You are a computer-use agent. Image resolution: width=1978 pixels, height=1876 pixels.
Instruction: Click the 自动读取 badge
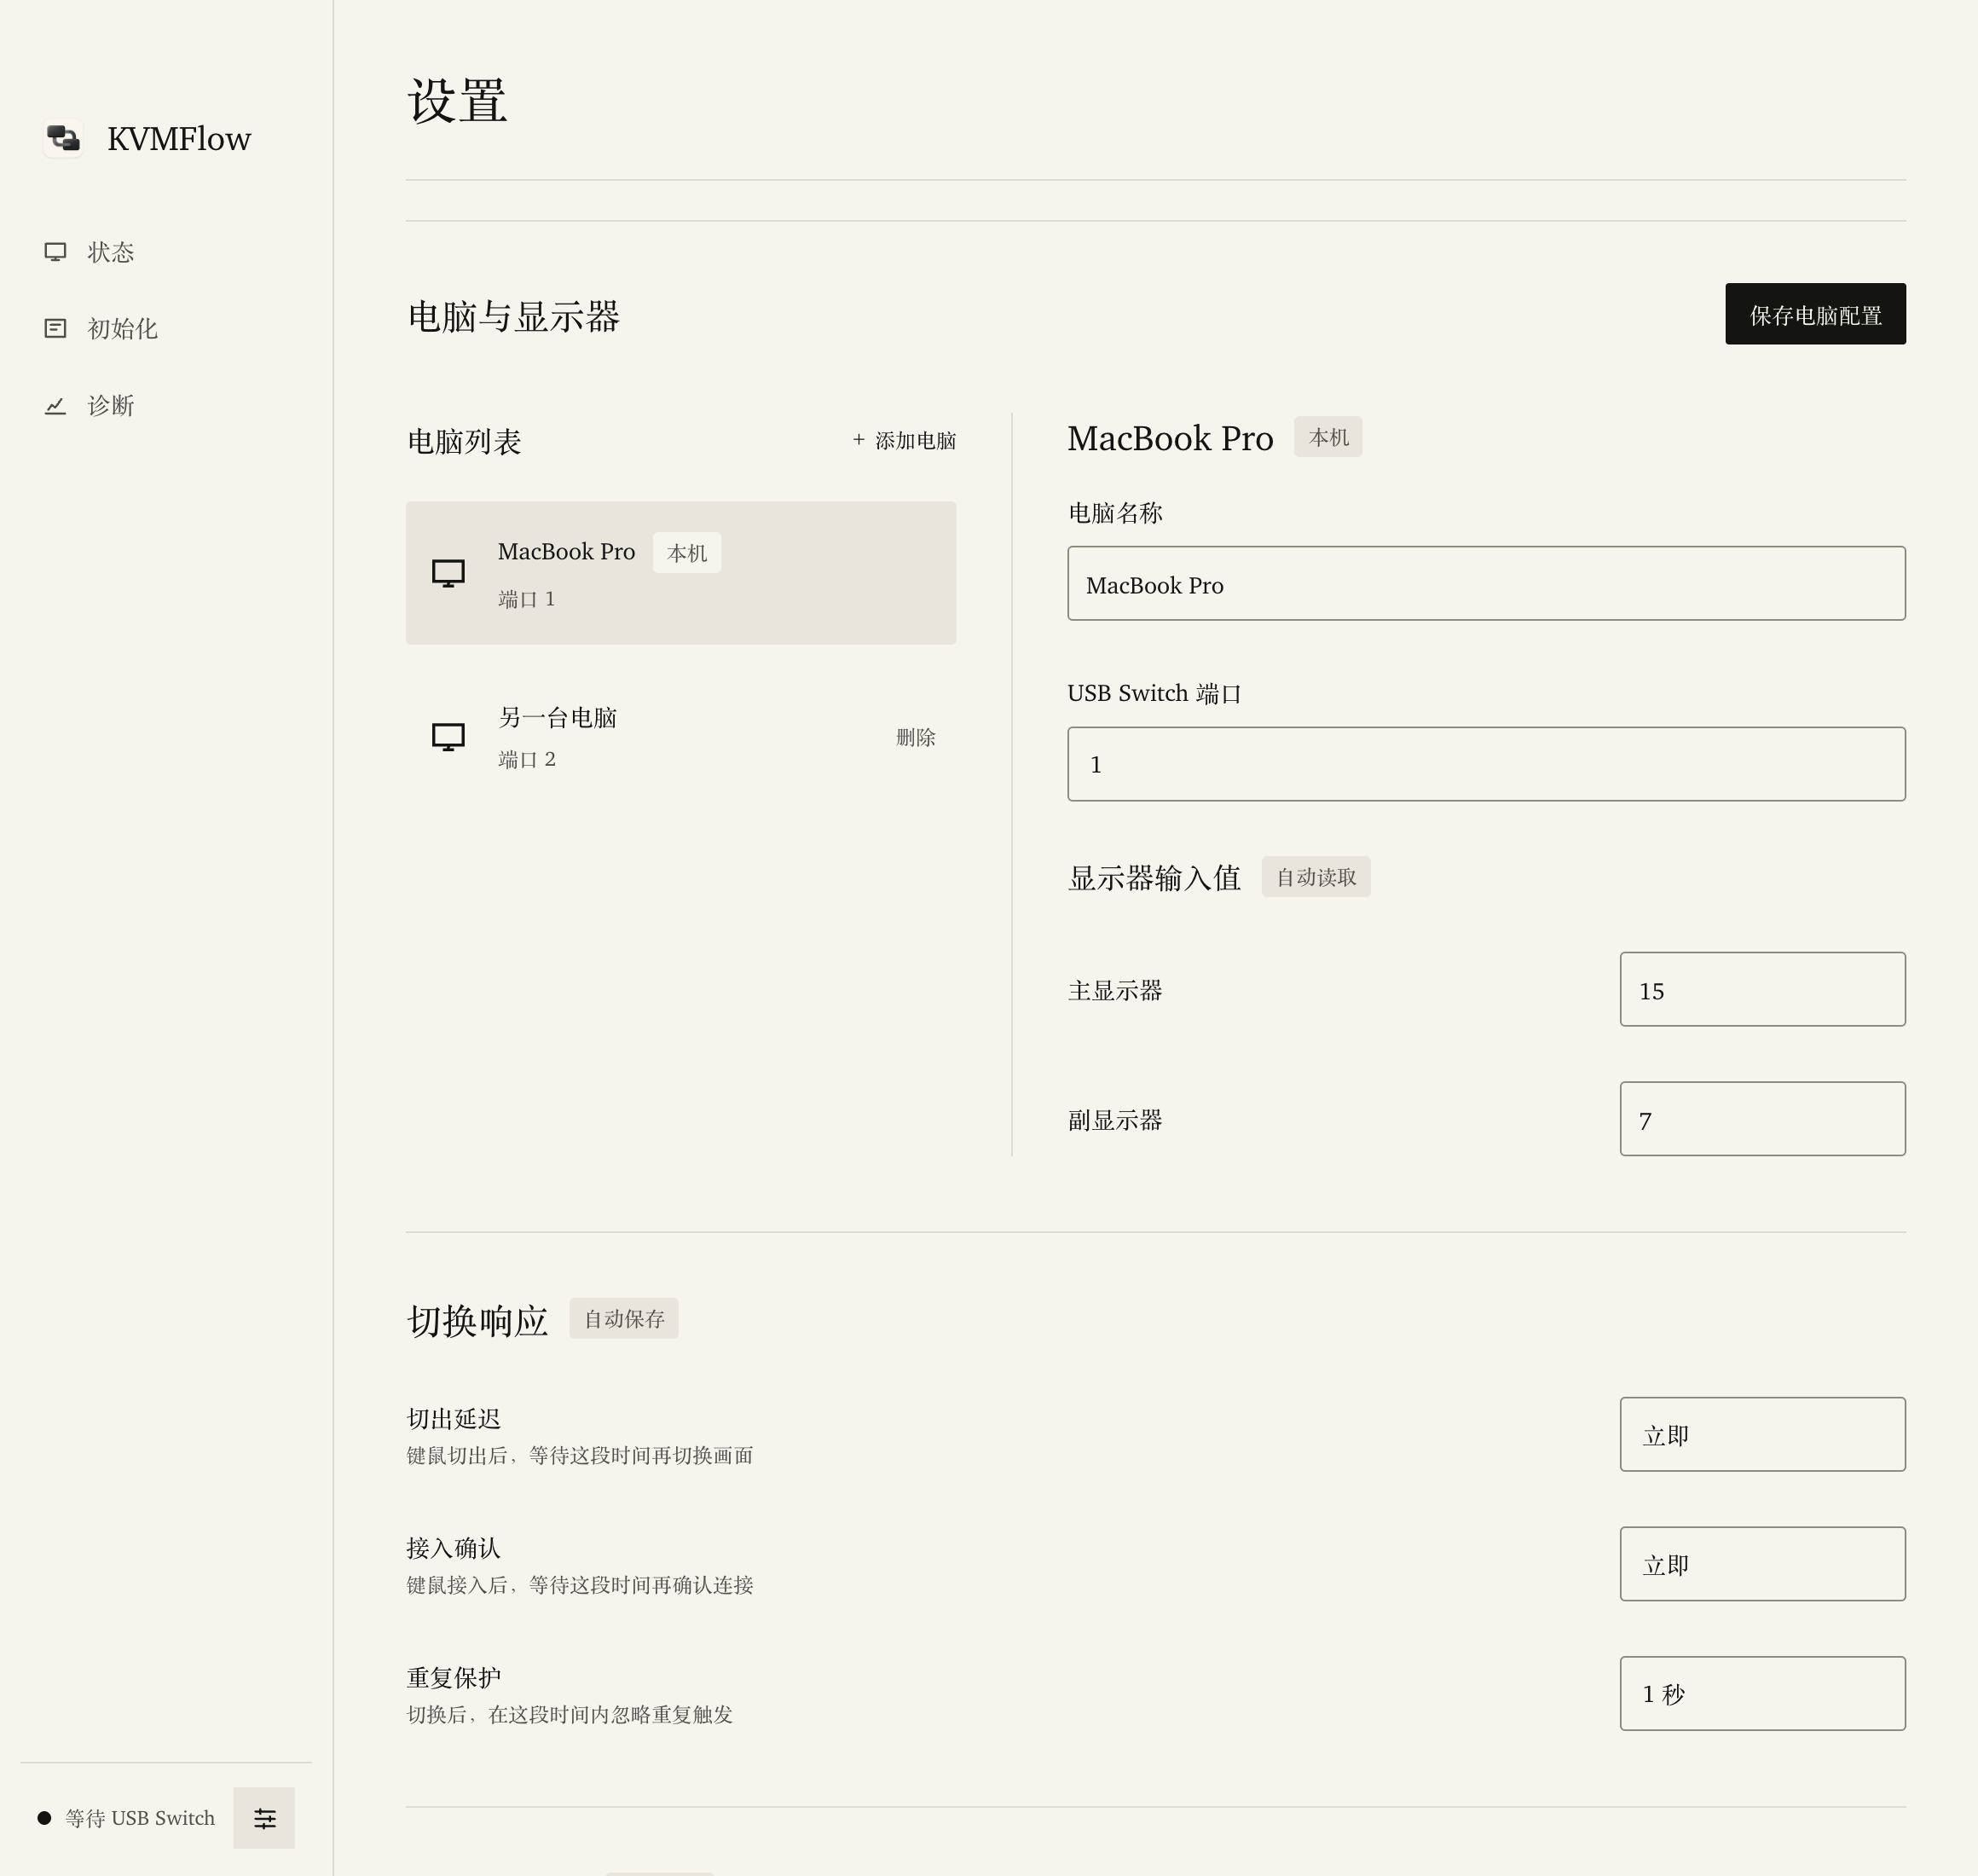tap(1316, 877)
